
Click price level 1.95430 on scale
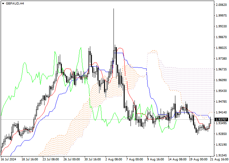coord(221,91)
